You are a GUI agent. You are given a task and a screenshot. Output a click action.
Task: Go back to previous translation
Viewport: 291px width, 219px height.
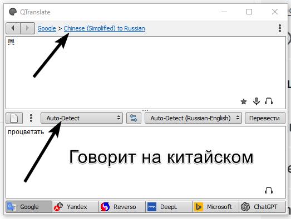pos(13,28)
